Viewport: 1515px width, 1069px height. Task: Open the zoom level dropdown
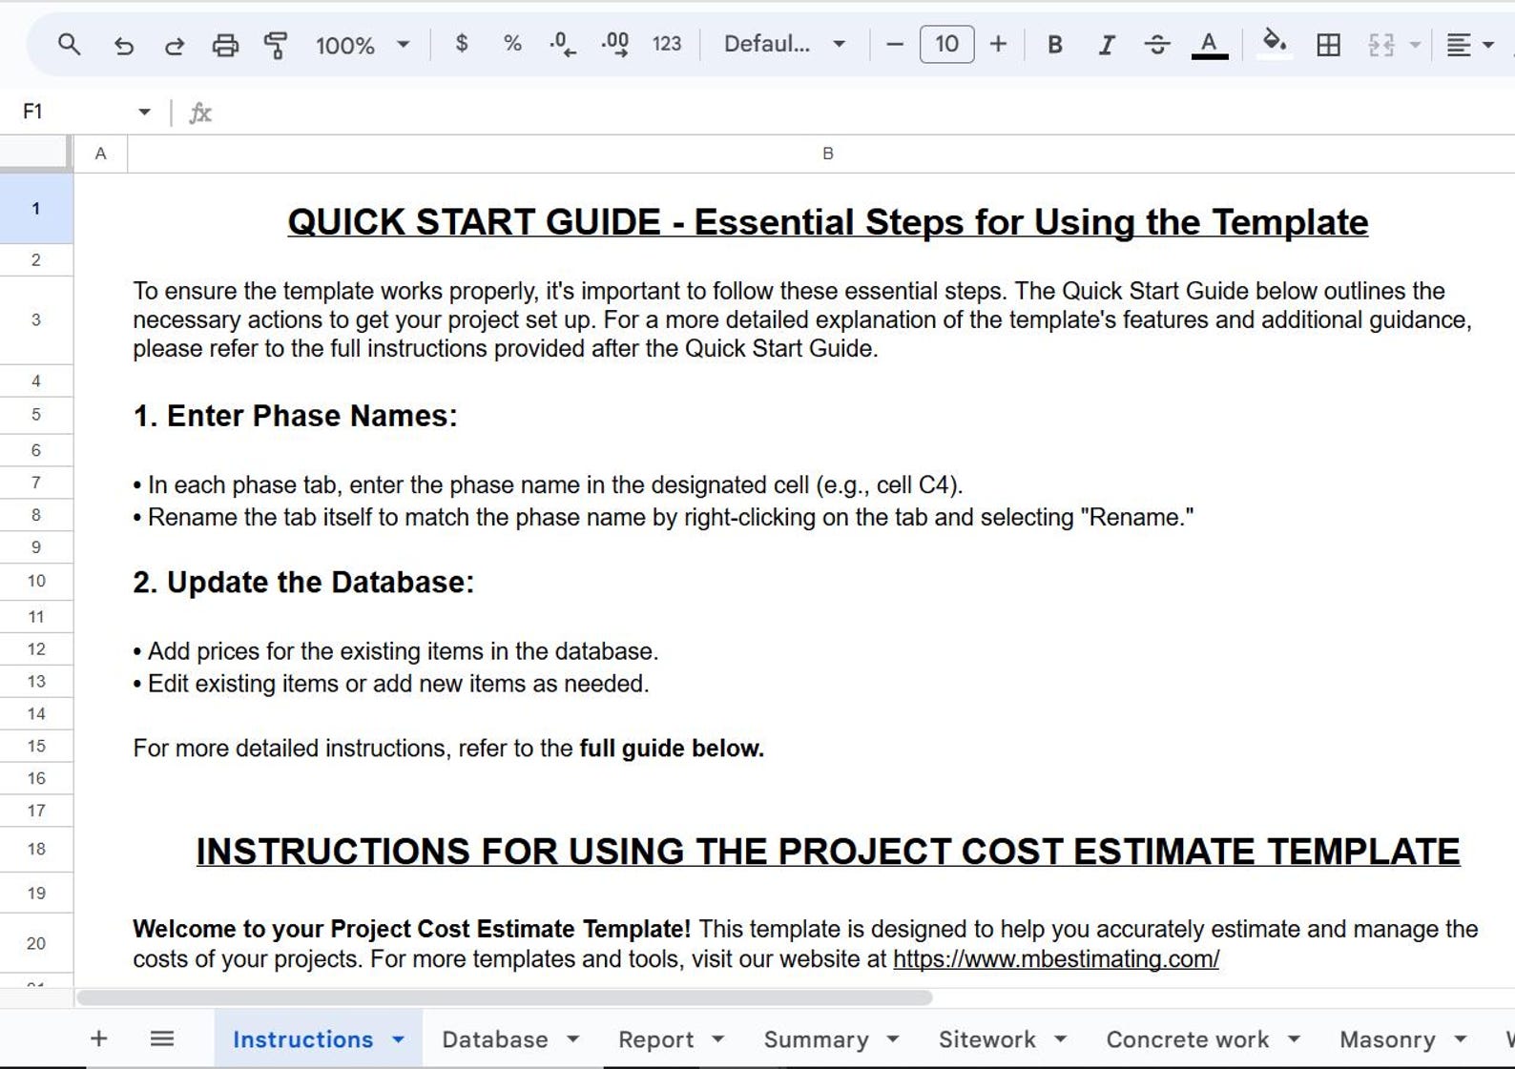point(363,45)
